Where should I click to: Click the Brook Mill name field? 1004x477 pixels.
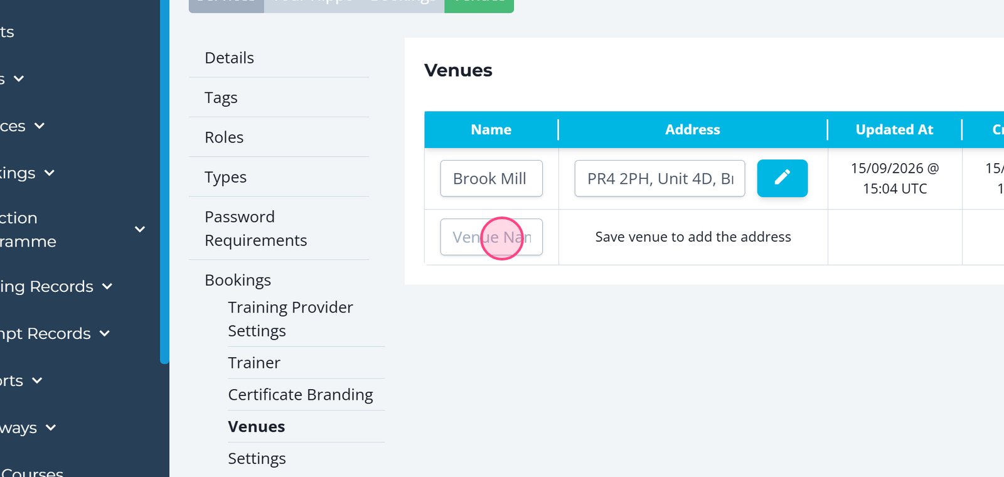(x=491, y=178)
